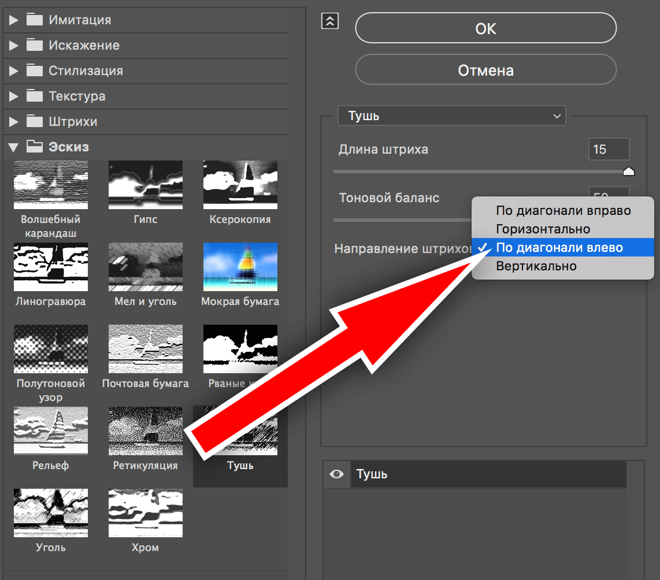Pick the Полутоновой узор filter thumbnail

coord(51,349)
